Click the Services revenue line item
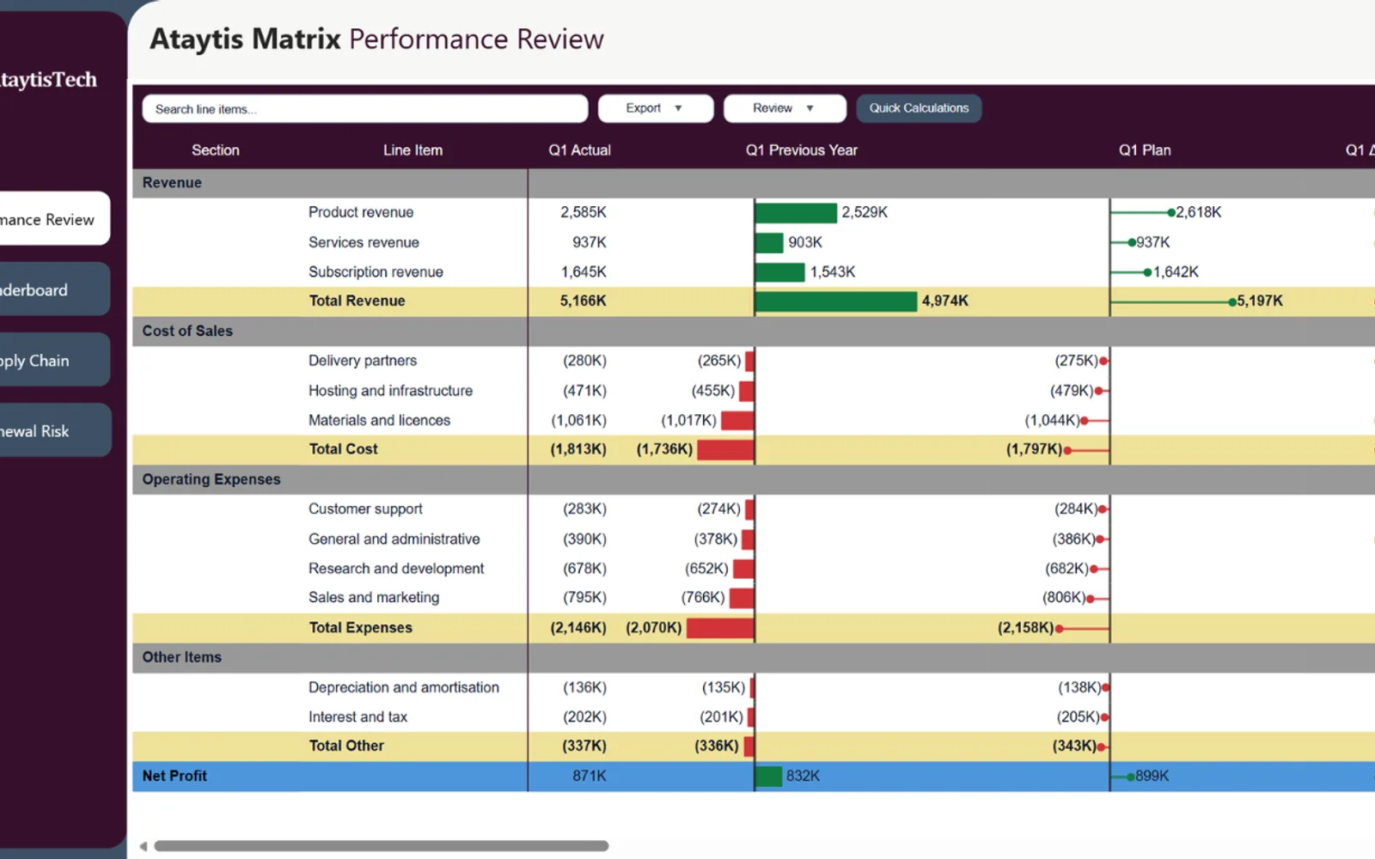1375x859 pixels. click(364, 242)
